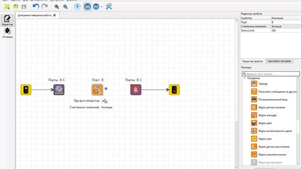Image resolution: width=302 pixels, height=169 pixels.
Task: Click the blue link handle beside encoder block
Action: point(106,89)
